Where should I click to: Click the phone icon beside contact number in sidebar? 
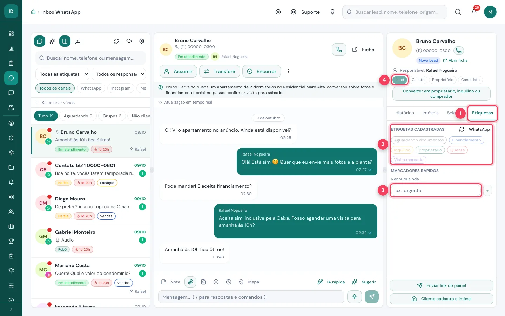coord(459,51)
